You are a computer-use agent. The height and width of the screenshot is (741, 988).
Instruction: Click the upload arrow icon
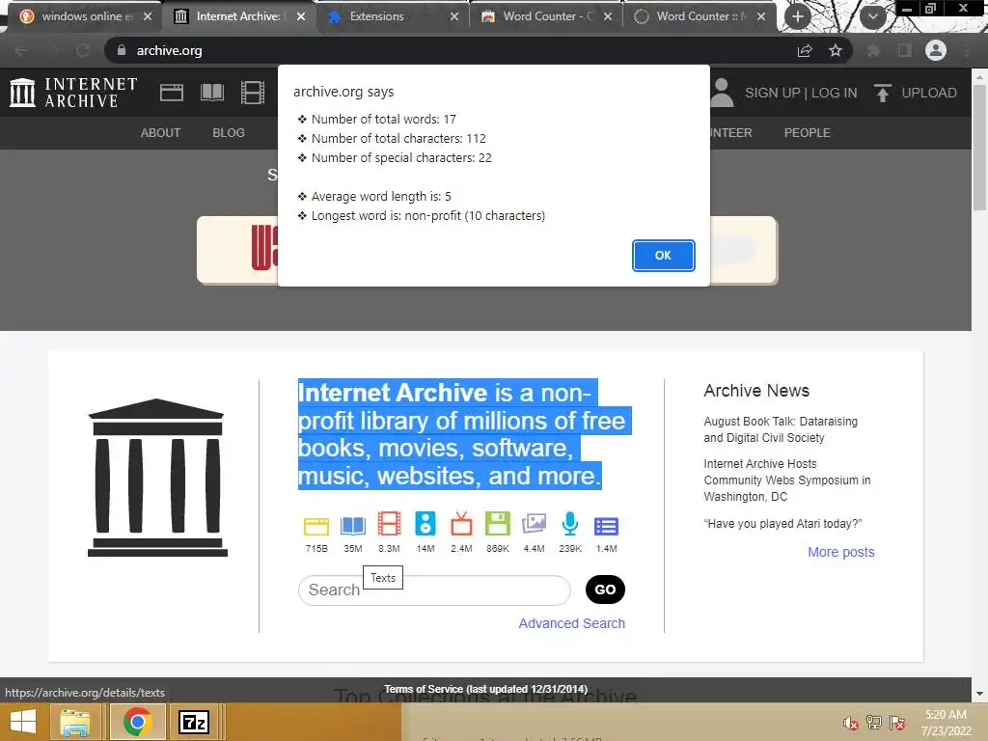click(882, 93)
